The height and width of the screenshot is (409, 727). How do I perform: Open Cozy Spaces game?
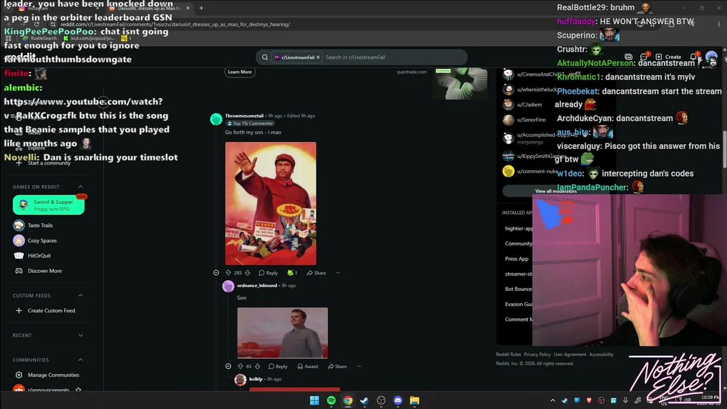(42, 240)
